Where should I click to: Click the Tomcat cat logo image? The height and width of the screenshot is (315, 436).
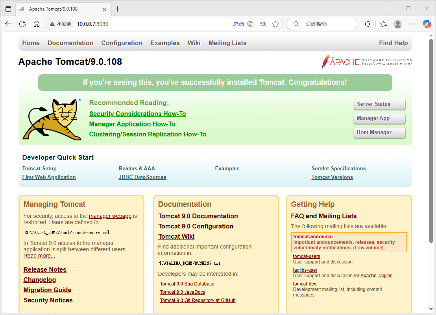point(52,119)
